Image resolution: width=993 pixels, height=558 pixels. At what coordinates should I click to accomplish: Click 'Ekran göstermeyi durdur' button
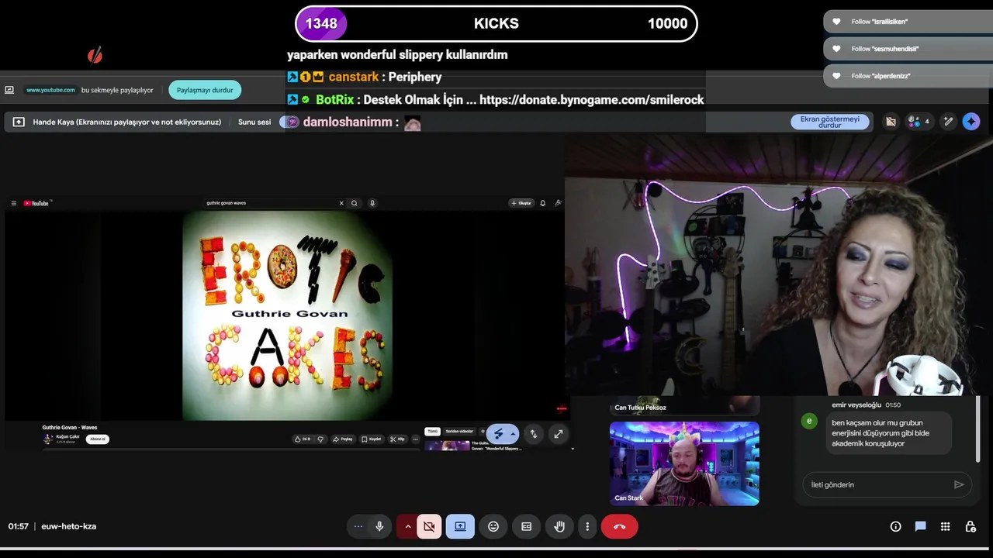tap(830, 122)
